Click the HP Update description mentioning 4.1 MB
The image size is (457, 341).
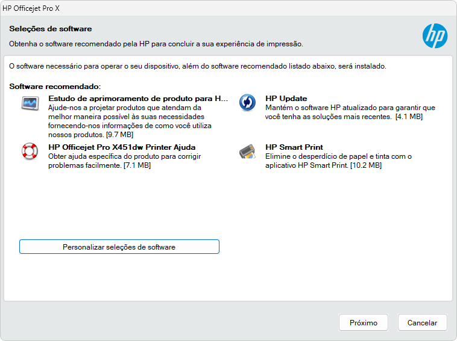click(350, 112)
